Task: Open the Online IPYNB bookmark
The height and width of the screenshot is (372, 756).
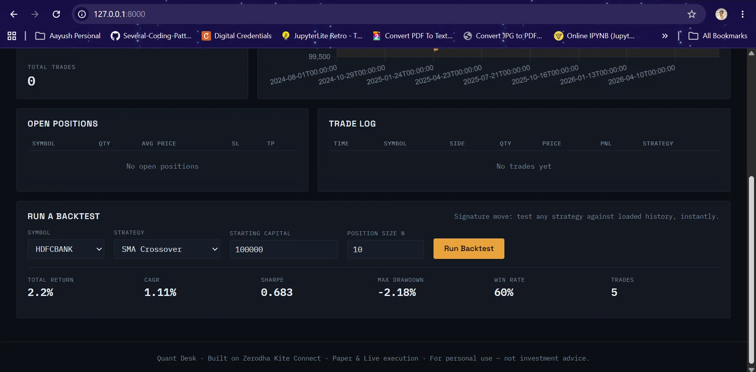Action: [x=595, y=36]
